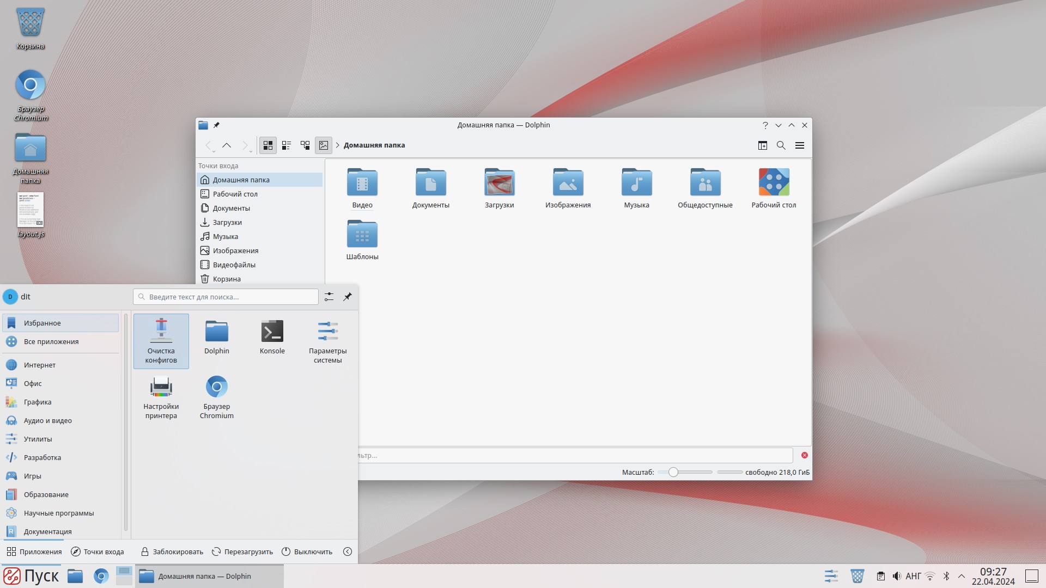Viewport: 1046px width, 588px height.
Task: Switch Dolphin to details tree view mode
Action: [305, 145]
